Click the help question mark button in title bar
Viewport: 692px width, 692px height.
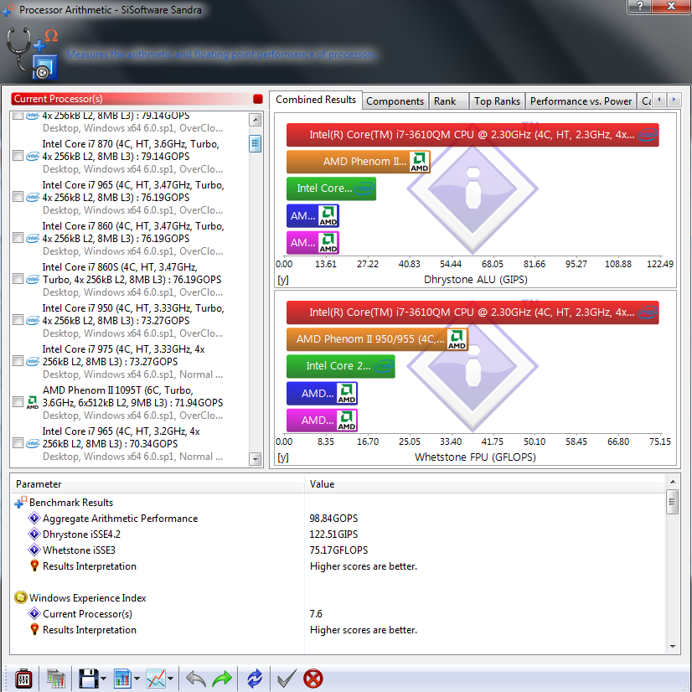point(638,6)
